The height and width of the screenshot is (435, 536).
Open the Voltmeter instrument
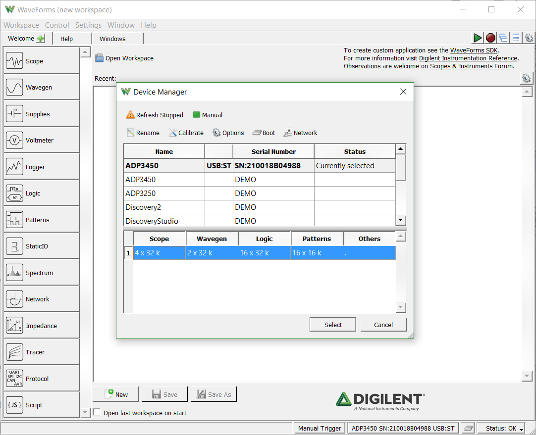tap(42, 140)
